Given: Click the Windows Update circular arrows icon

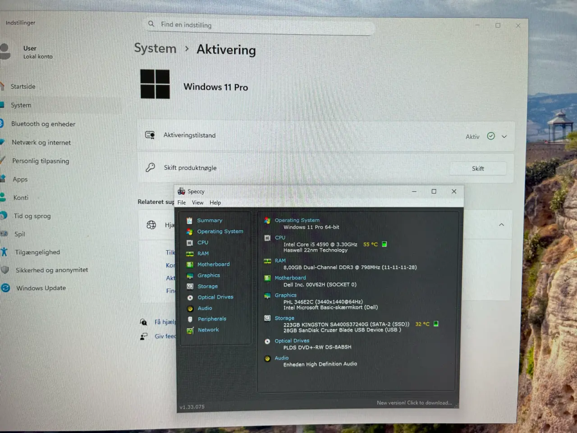Looking at the screenshot, I should pyautogui.click(x=5, y=287).
